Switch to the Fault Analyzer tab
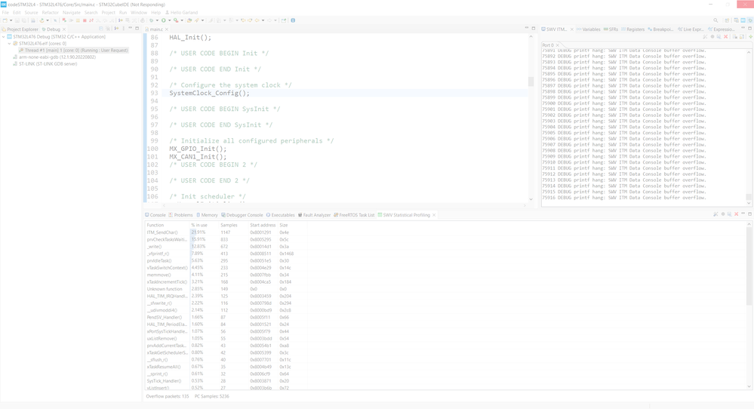 click(316, 215)
